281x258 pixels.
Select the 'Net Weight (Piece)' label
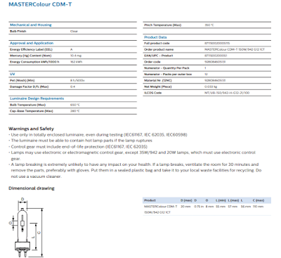pyautogui.click(x=158, y=86)
